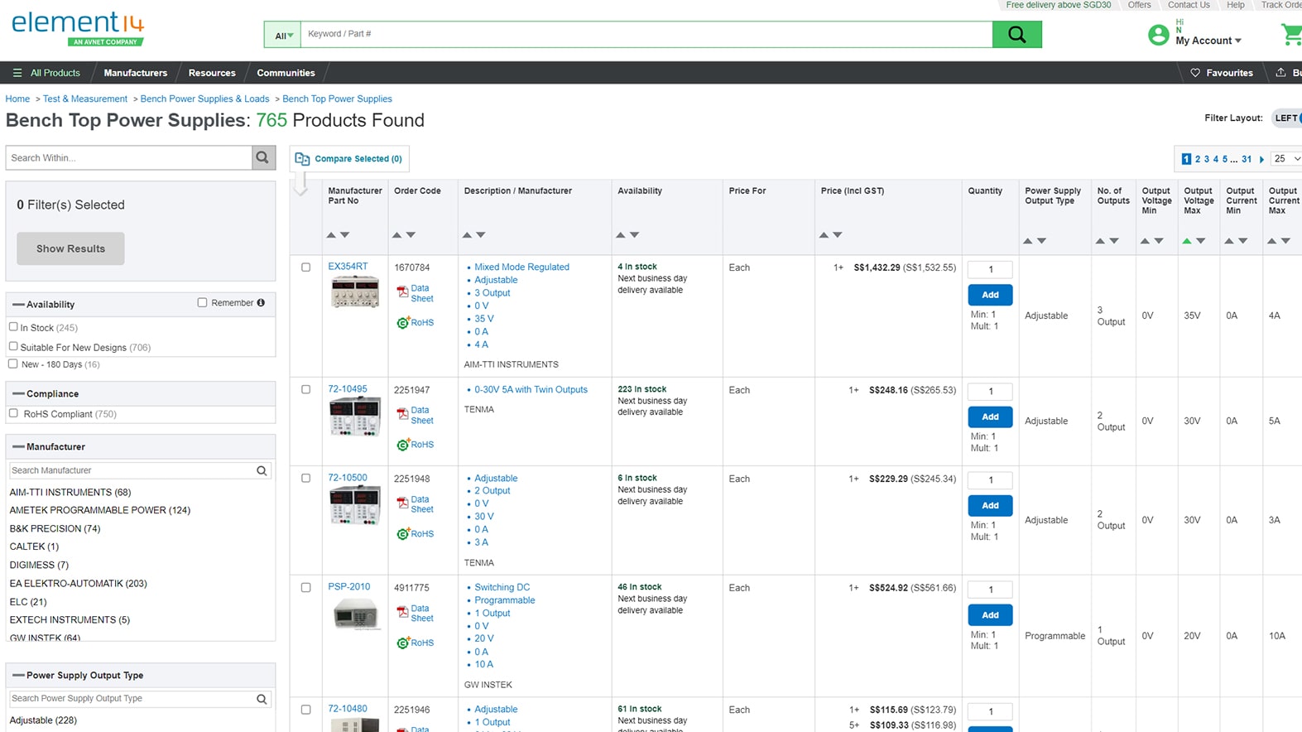Select the 72-10495 row checkbox
1302x732 pixels.
coord(305,389)
